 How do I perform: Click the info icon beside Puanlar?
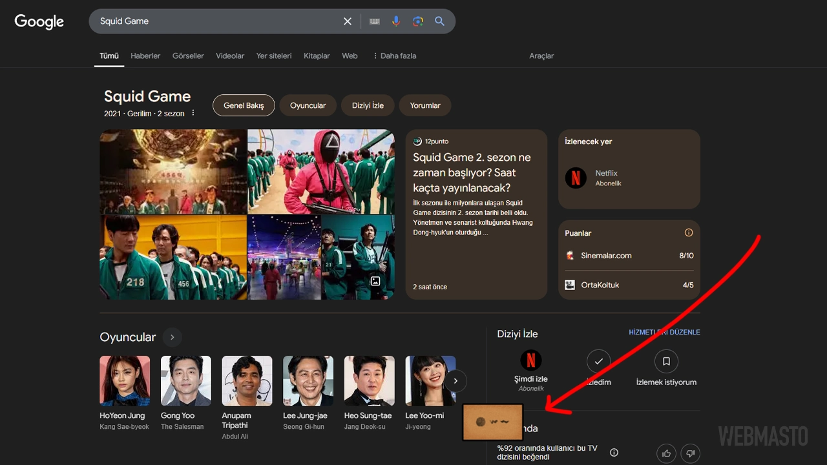pos(689,232)
